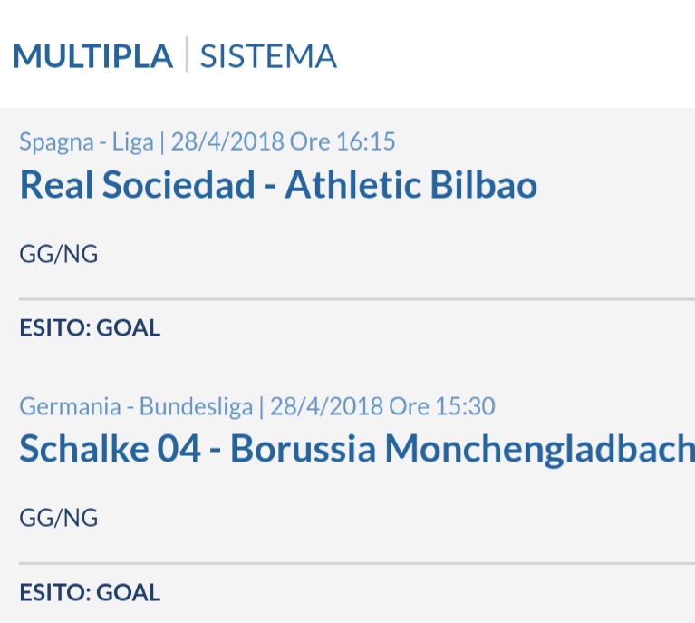Open the Schalke 04 team name
695x623 pixels.
[x=110, y=449]
